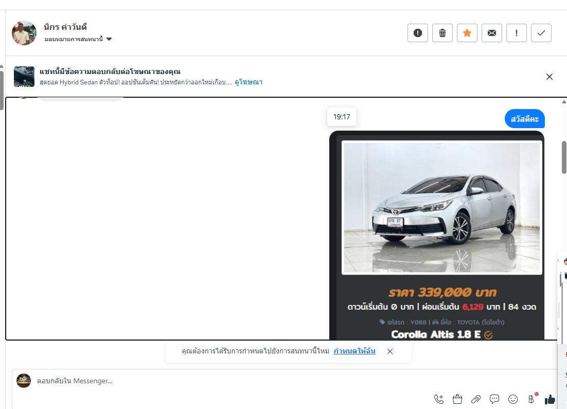The width and height of the screenshot is (567, 409).
Task: Select the Corolla Altis 1.8 E title
Action: click(x=436, y=334)
